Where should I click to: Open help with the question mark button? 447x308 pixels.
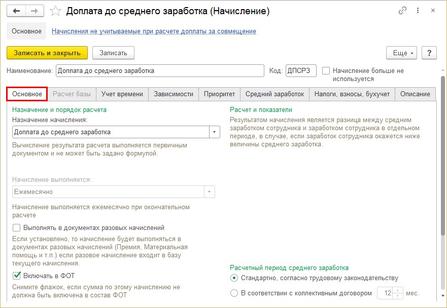tap(429, 53)
